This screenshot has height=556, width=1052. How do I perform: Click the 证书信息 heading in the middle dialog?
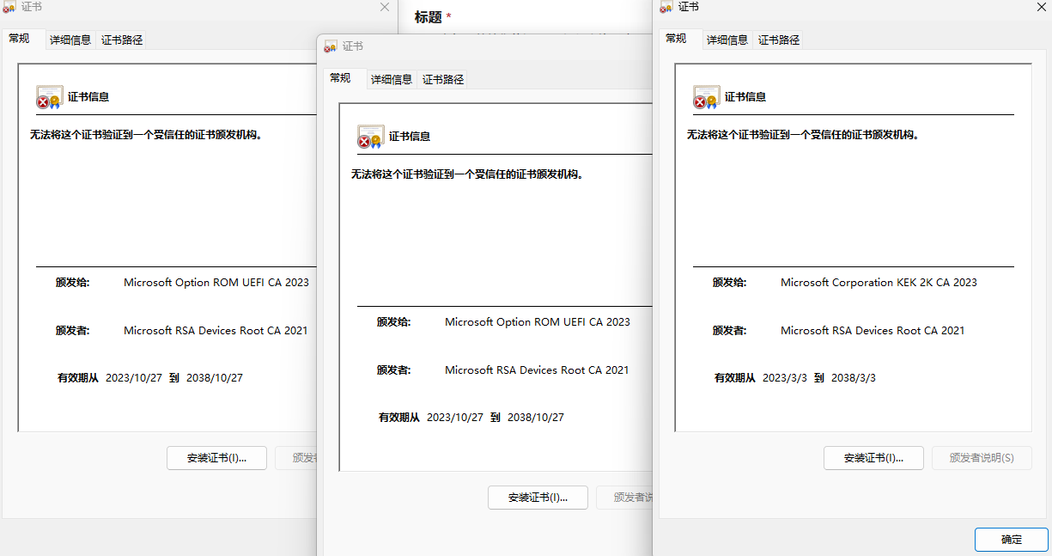[410, 137]
